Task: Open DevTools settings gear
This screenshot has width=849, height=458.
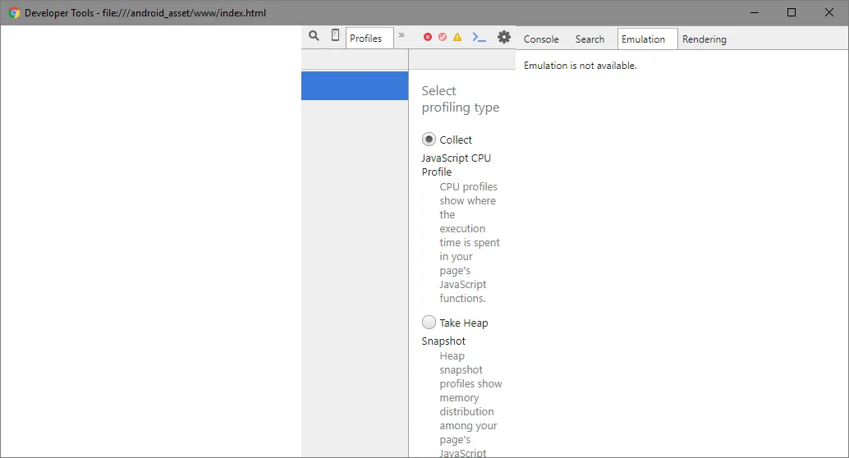Action: click(504, 37)
